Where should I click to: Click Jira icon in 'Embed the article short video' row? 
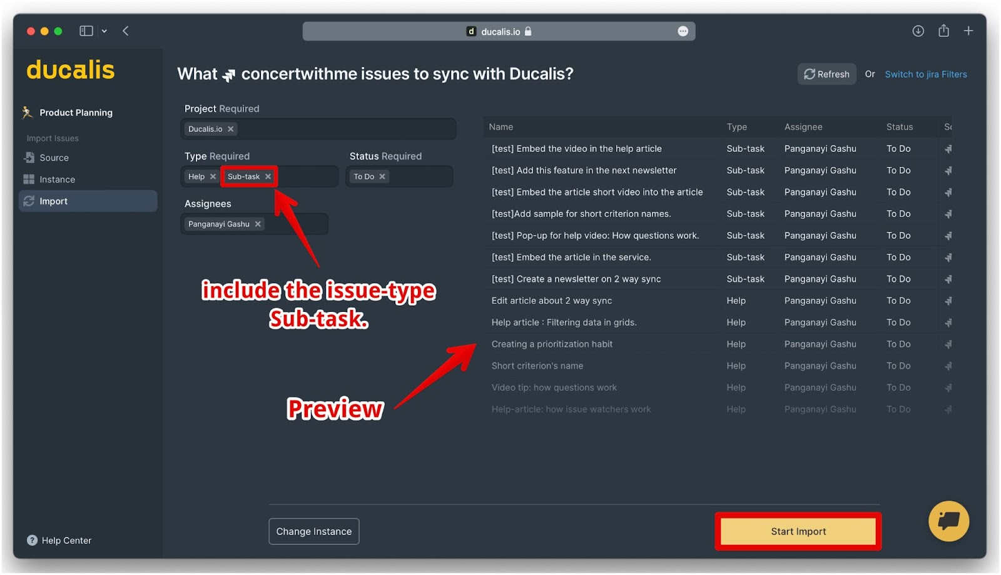point(948,193)
